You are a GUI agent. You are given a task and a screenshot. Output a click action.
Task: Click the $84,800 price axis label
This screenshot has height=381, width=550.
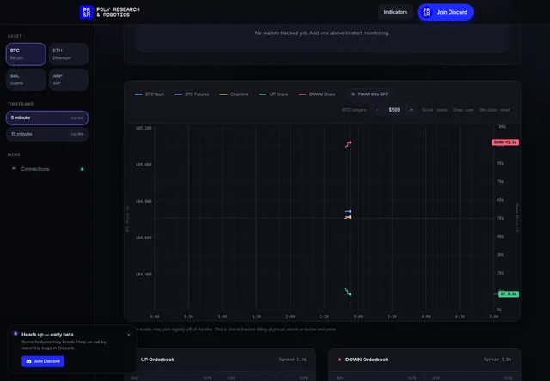coord(144,202)
